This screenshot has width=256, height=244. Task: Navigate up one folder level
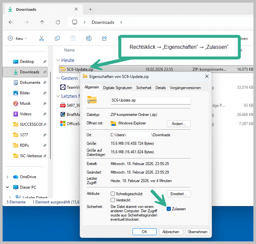tap(42, 22)
